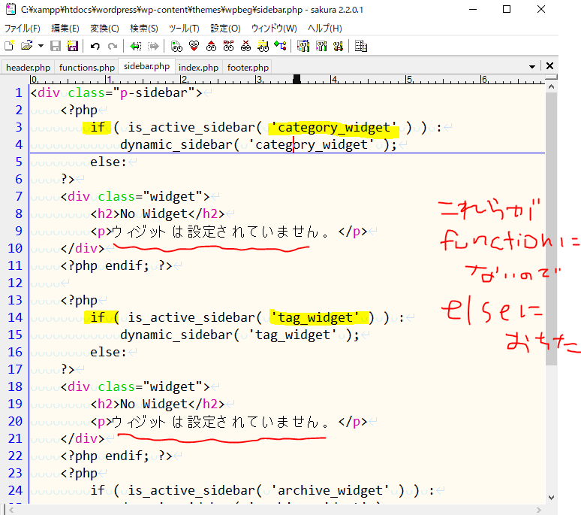Open the ウィンドウ(W) menu
Image resolution: width=581 pixels, height=515 pixels.
pos(274,29)
